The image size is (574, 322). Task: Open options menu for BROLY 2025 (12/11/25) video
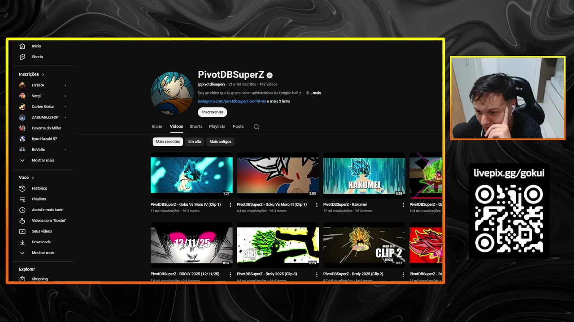[x=230, y=274]
